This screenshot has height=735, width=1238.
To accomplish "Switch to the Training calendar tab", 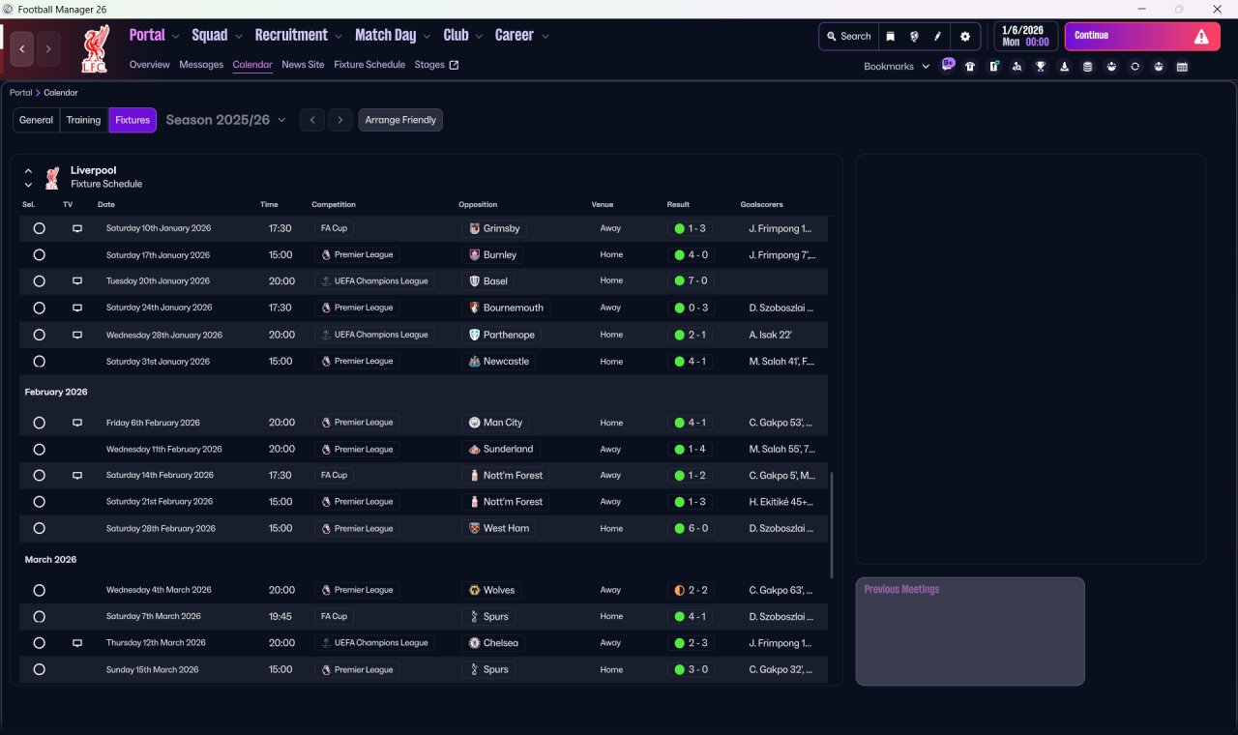I will [x=83, y=120].
